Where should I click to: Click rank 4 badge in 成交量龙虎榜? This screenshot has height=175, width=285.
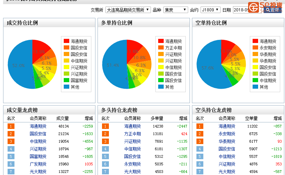11,149
